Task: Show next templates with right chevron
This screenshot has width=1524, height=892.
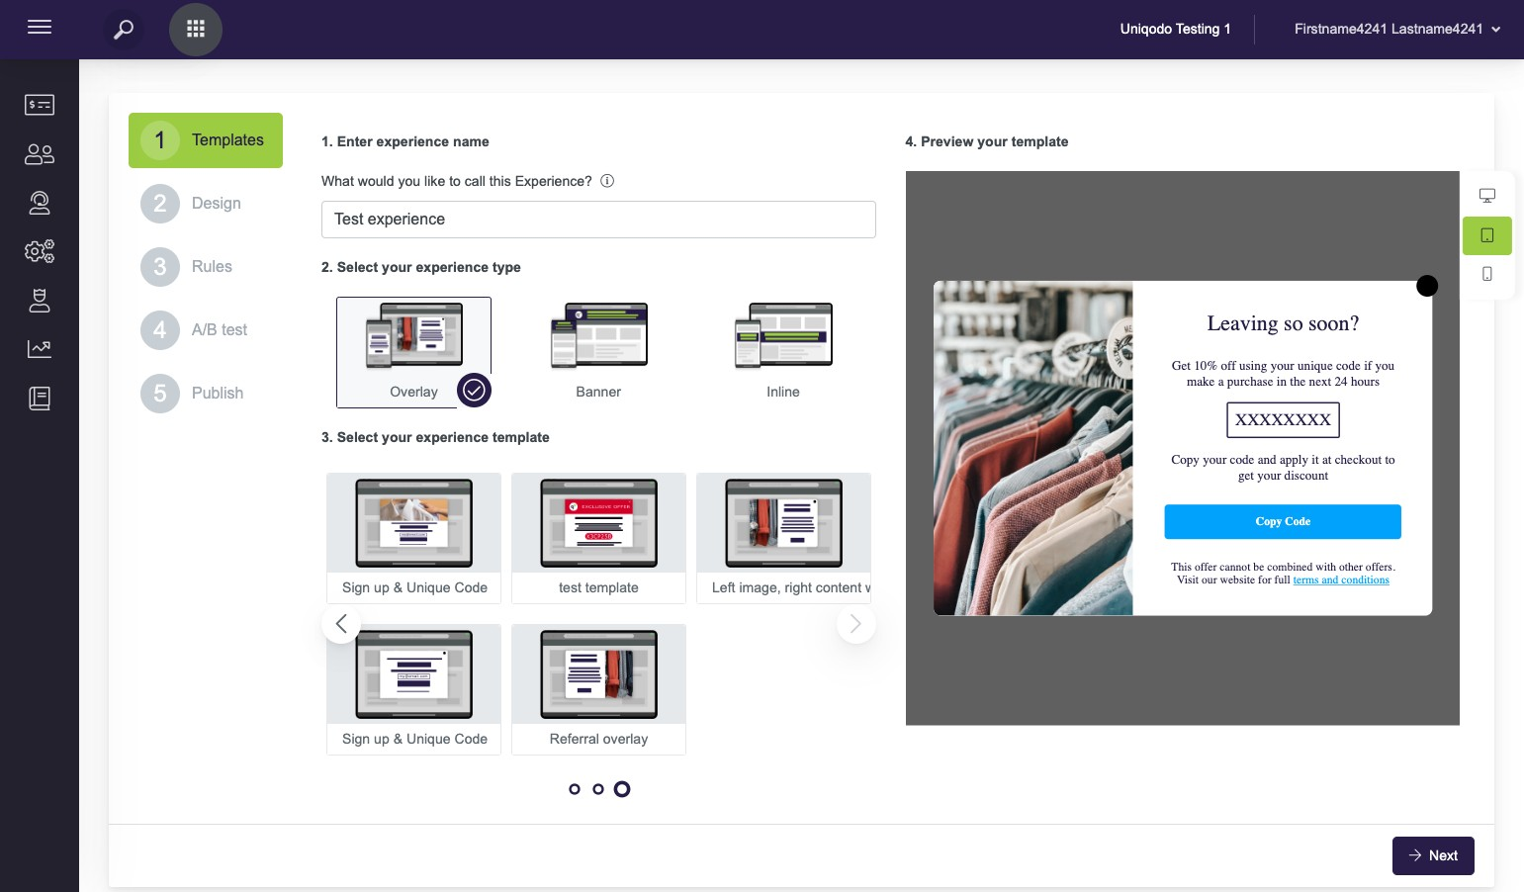Action: pyautogui.click(x=855, y=624)
